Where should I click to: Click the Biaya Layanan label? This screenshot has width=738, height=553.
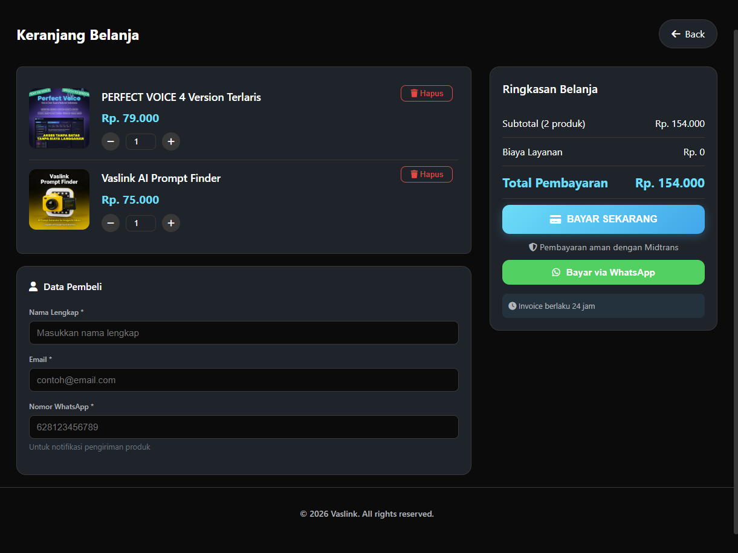532,152
